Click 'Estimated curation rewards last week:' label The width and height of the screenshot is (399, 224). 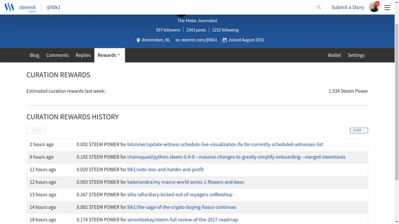click(x=66, y=91)
